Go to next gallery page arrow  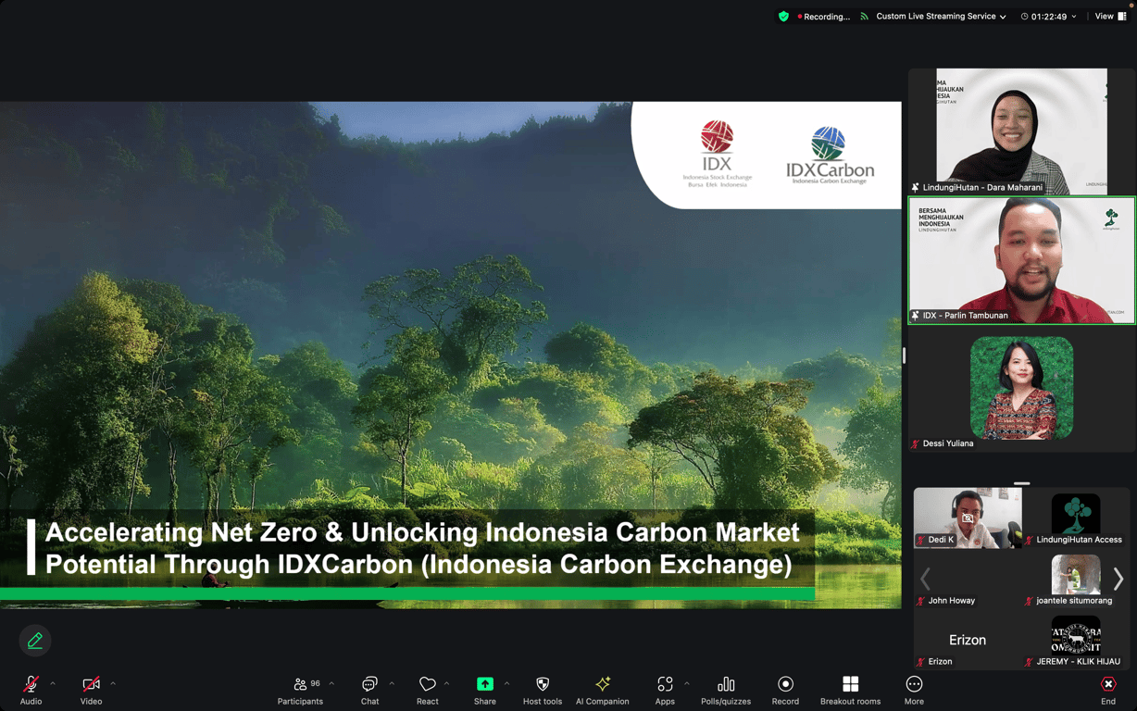[1118, 580]
